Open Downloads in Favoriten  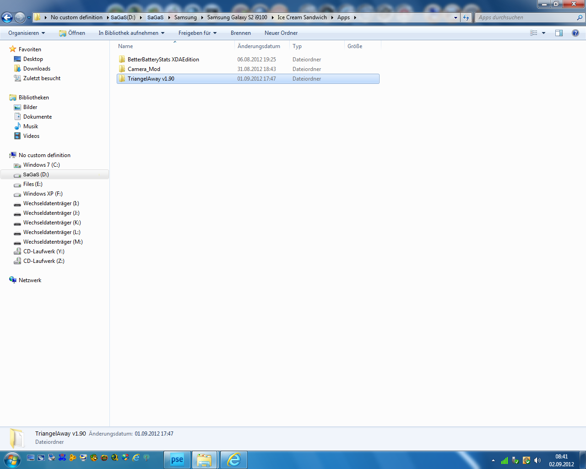(37, 69)
